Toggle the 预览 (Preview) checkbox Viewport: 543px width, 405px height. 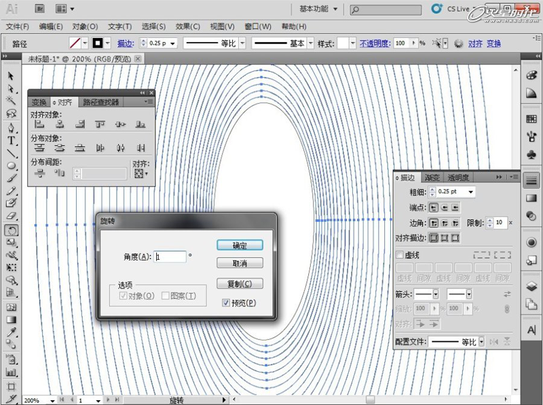click(x=226, y=303)
